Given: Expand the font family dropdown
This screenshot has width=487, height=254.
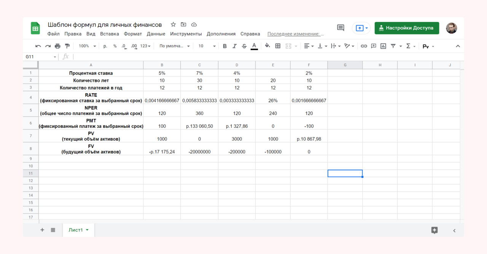Looking at the screenshot, I should [x=174, y=46].
